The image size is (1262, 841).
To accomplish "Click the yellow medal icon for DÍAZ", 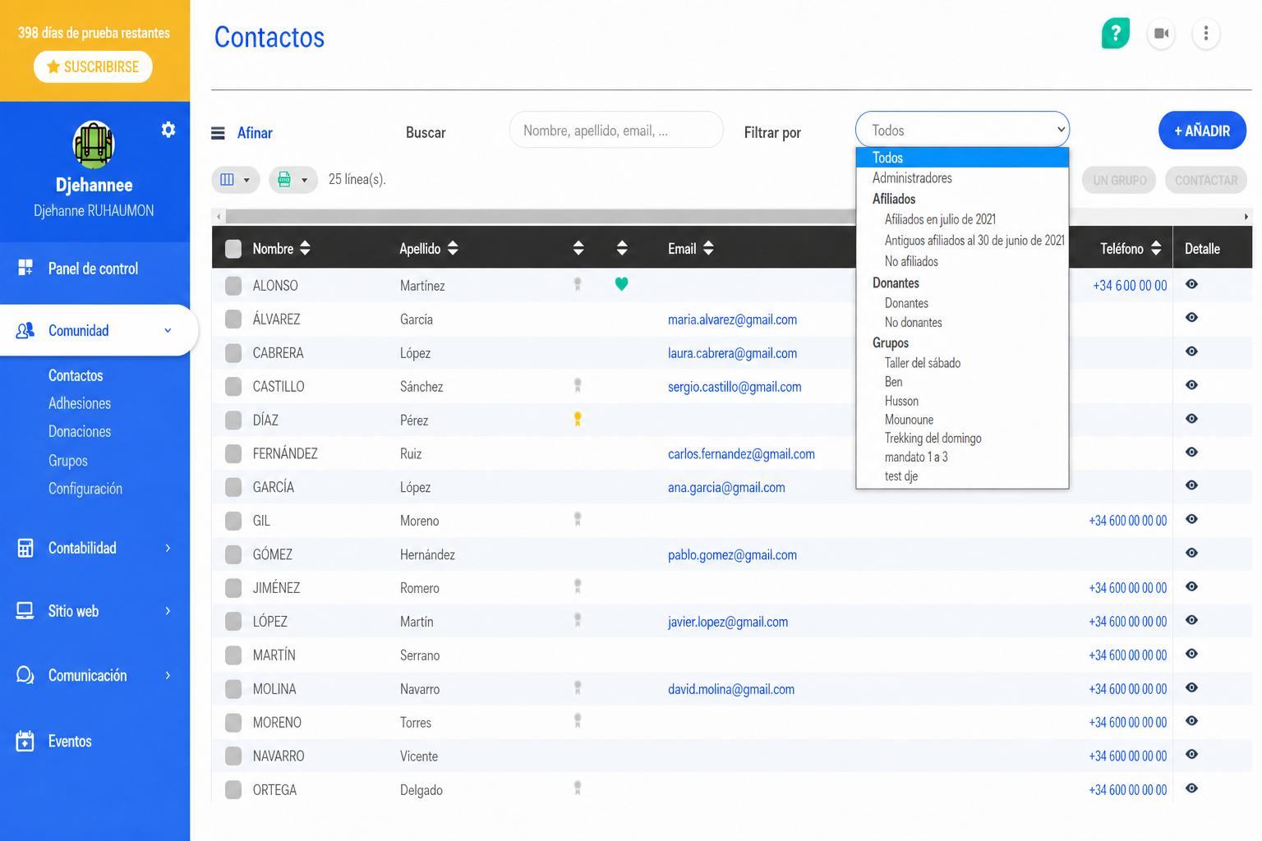I will (578, 419).
